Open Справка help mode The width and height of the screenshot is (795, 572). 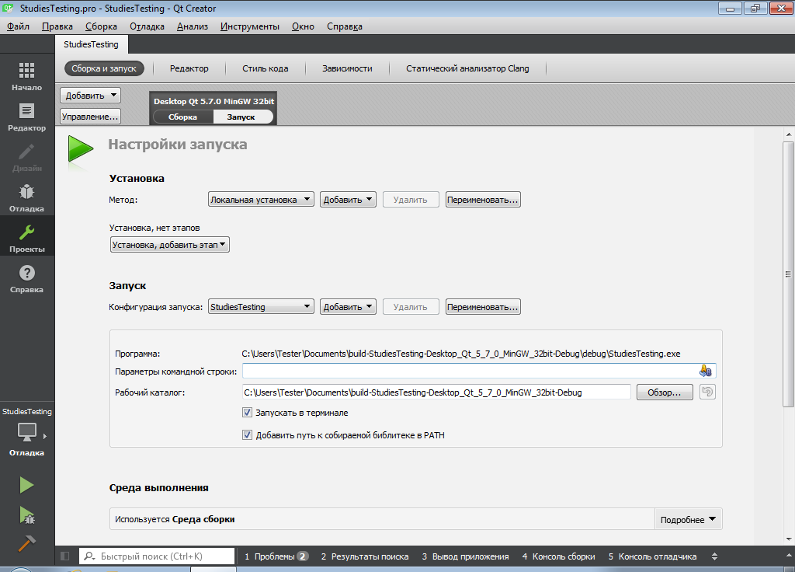coord(27,278)
